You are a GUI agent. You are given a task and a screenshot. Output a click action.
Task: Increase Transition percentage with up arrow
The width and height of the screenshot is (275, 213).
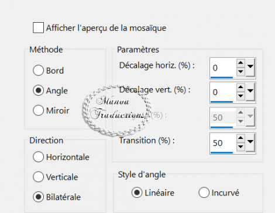click(240, 138)
